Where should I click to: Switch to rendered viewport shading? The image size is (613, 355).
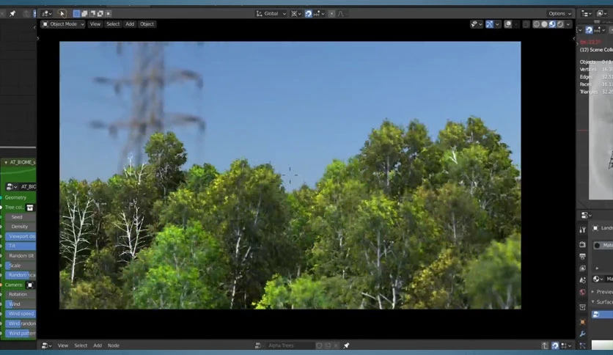point(560,24)
